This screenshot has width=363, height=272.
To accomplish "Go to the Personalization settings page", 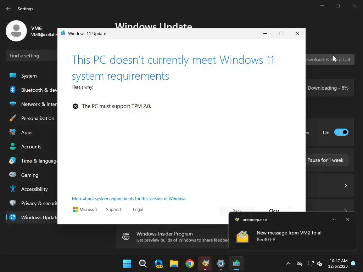I will pos(32,118).
